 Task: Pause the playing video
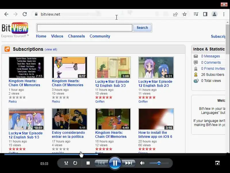click(x=115, y=163)
